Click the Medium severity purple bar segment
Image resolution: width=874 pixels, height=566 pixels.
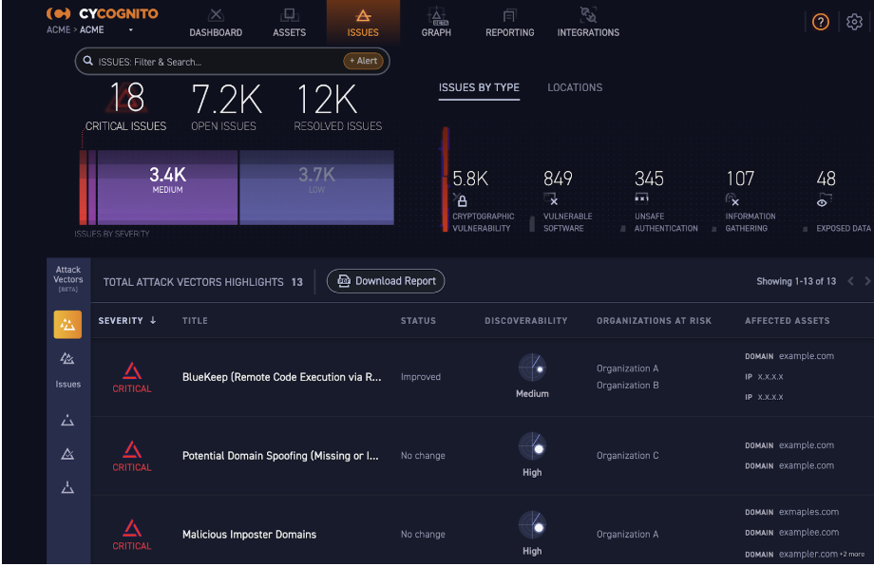point(167,186)
